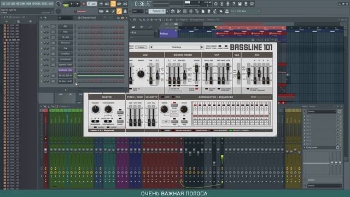Click the Bassline 101 next preset arrow
Screen dimensions: 350x197
[202, 47]
